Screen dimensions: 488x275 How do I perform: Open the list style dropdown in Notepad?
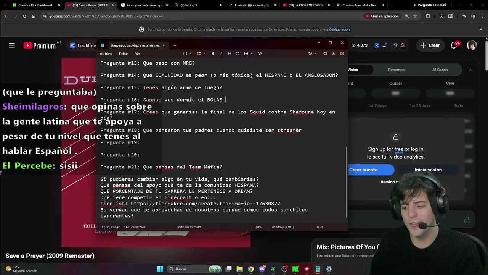(201, 53)
